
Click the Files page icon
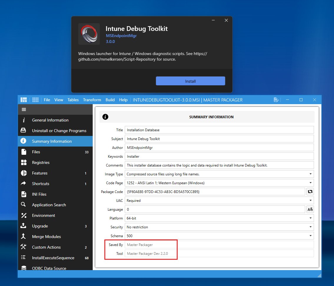24,152
